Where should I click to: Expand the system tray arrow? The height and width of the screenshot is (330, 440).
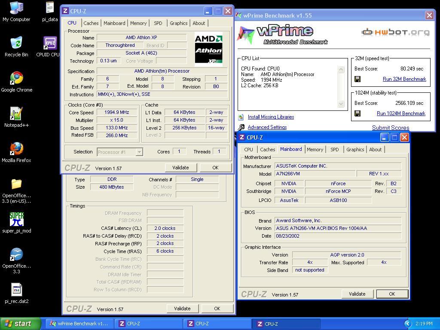(408, 324)
